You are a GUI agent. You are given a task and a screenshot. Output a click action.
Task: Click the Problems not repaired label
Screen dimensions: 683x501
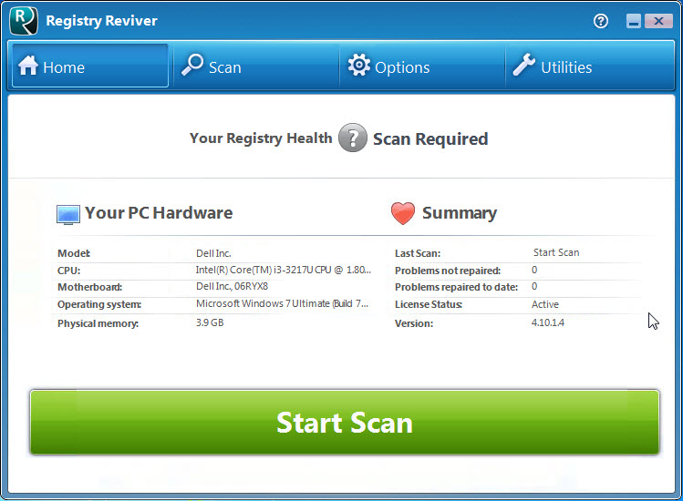tap(448, 271)
